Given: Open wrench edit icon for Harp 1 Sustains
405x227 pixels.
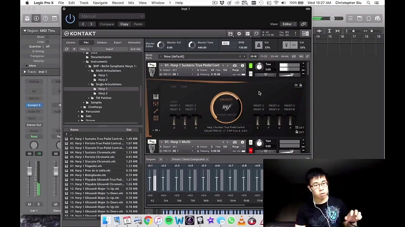Looking at the screenshot, I should [152, 65].
